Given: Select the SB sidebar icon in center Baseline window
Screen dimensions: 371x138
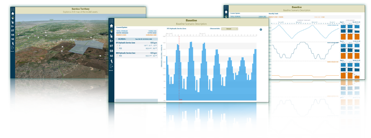Looking at the screenshot, I should 111,51.
